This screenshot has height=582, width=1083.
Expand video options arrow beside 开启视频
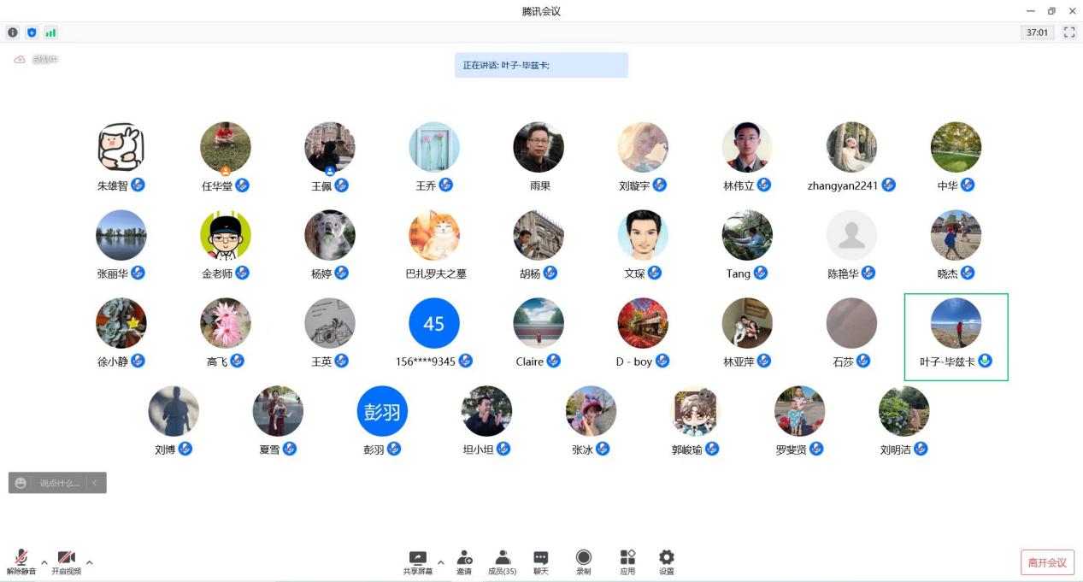coord(89,562)
